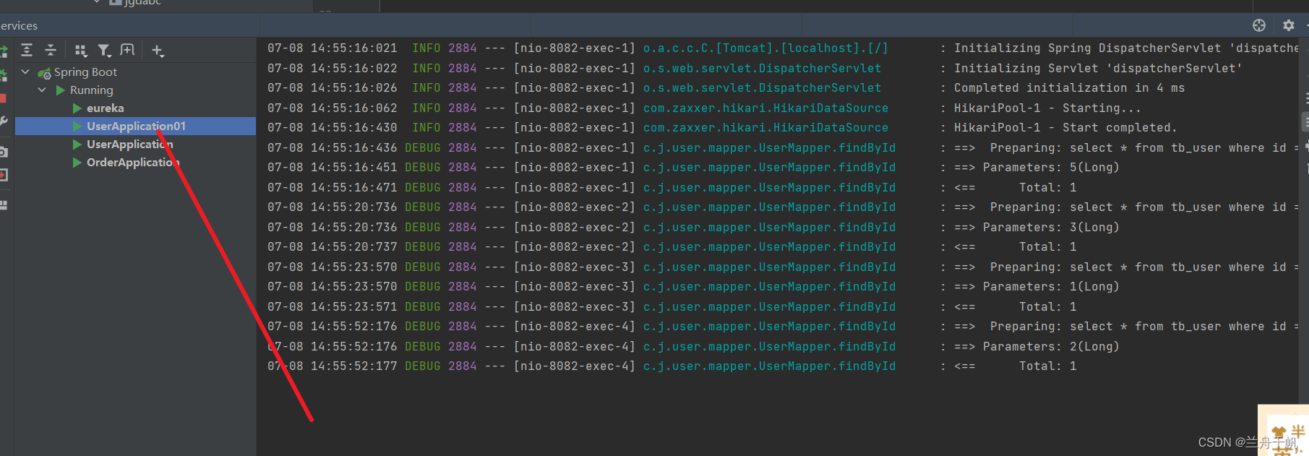The width and height of the screenshot is (1309, 456).
Task: Click the log text "Initializing Servlet 'dispatcherServlet'"
Action: coord(1098,68)
